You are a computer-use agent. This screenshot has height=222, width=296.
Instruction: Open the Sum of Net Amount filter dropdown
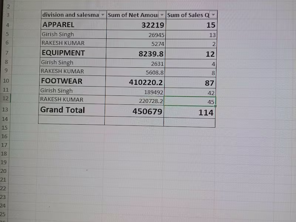(162, 15)
